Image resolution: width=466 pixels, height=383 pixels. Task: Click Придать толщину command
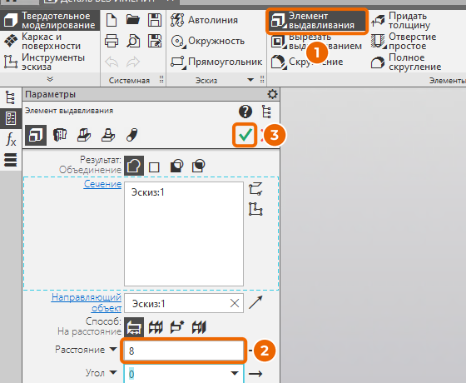(x=400, y=21)
